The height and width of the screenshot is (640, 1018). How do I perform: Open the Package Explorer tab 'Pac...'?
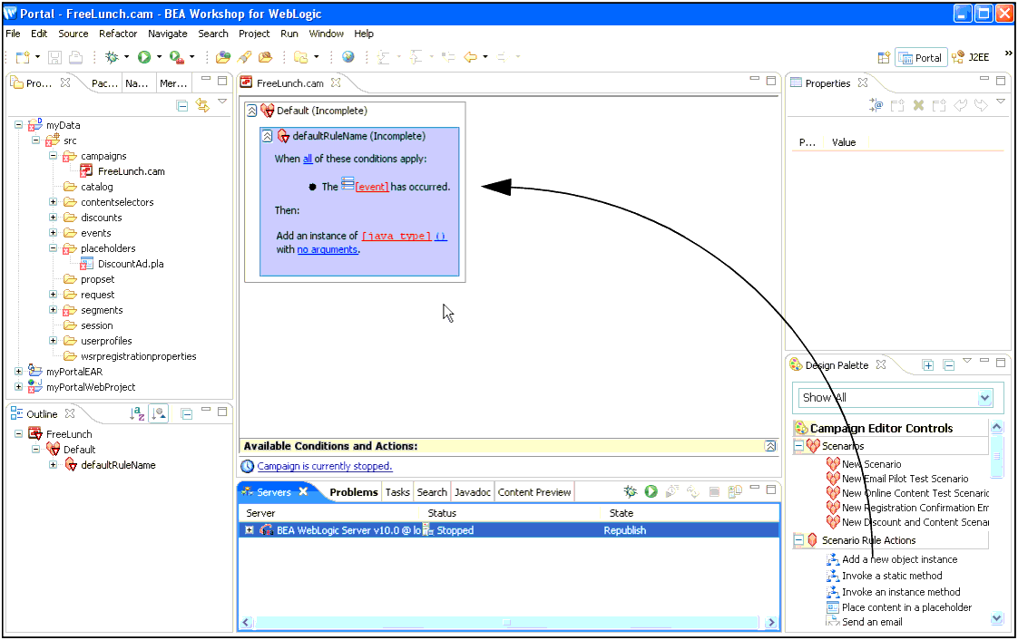pos(104,83)
